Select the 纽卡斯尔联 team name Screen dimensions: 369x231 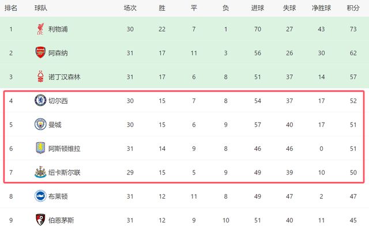pyautogui.click(x=65, y=172)
